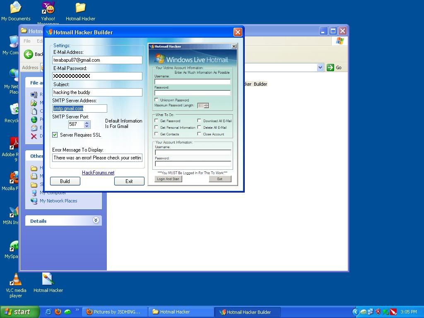Click the Exit button below the settings
The image size is (424, 318).
(x=129, y=181)
